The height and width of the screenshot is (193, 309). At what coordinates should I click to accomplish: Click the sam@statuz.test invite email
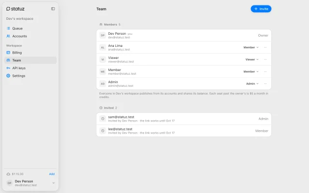pyautogui.click(x=121, y=117)
